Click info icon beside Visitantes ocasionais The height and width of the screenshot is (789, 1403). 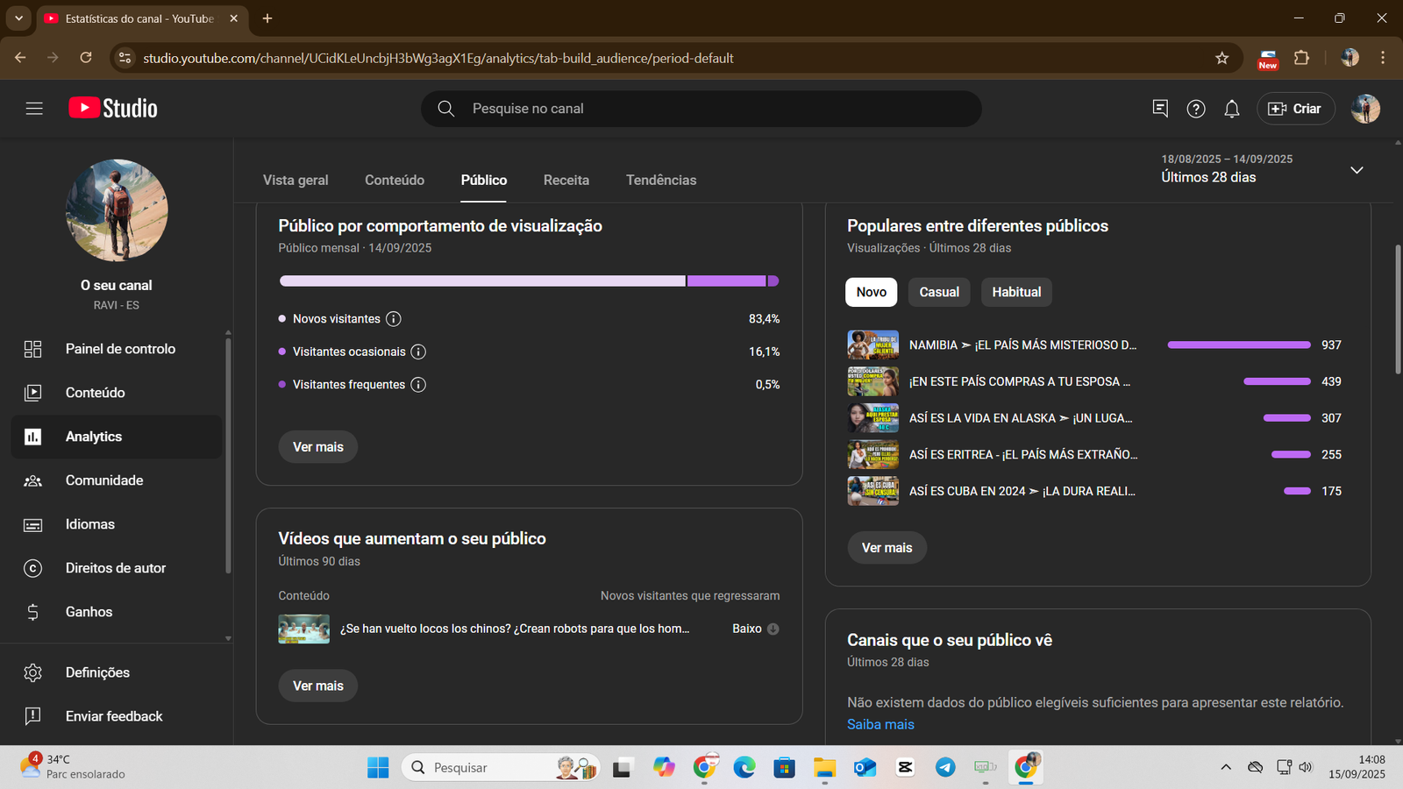(x=418, y=352)
